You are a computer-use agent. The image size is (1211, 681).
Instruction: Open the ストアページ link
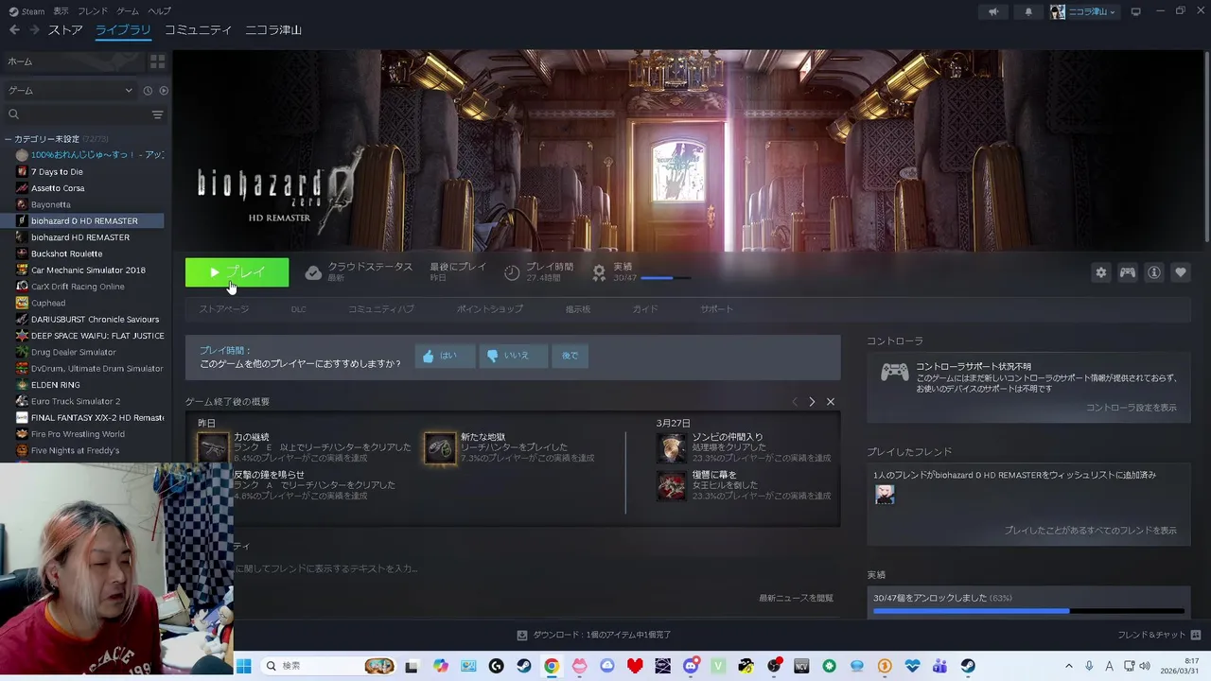click(224, 309)
